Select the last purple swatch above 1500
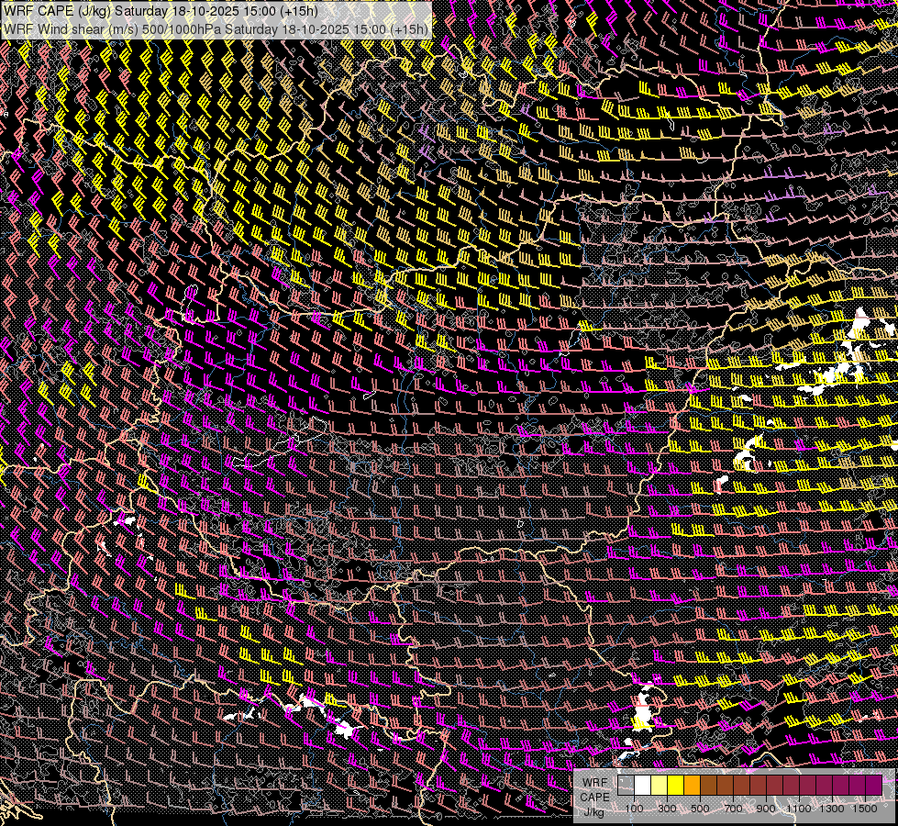This screenshot has width=898, height=826. click(x=873, y=785)
